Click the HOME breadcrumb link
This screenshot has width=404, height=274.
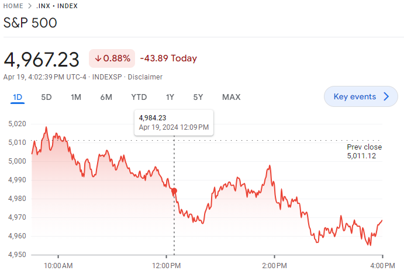point(14,6)
